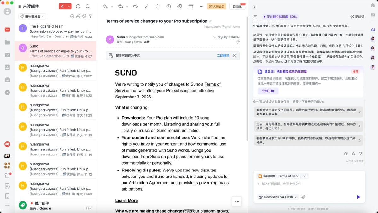378x213 pixels.
Task: Click the email body vertical scrollbar
Action: click(x=247, y=79)
